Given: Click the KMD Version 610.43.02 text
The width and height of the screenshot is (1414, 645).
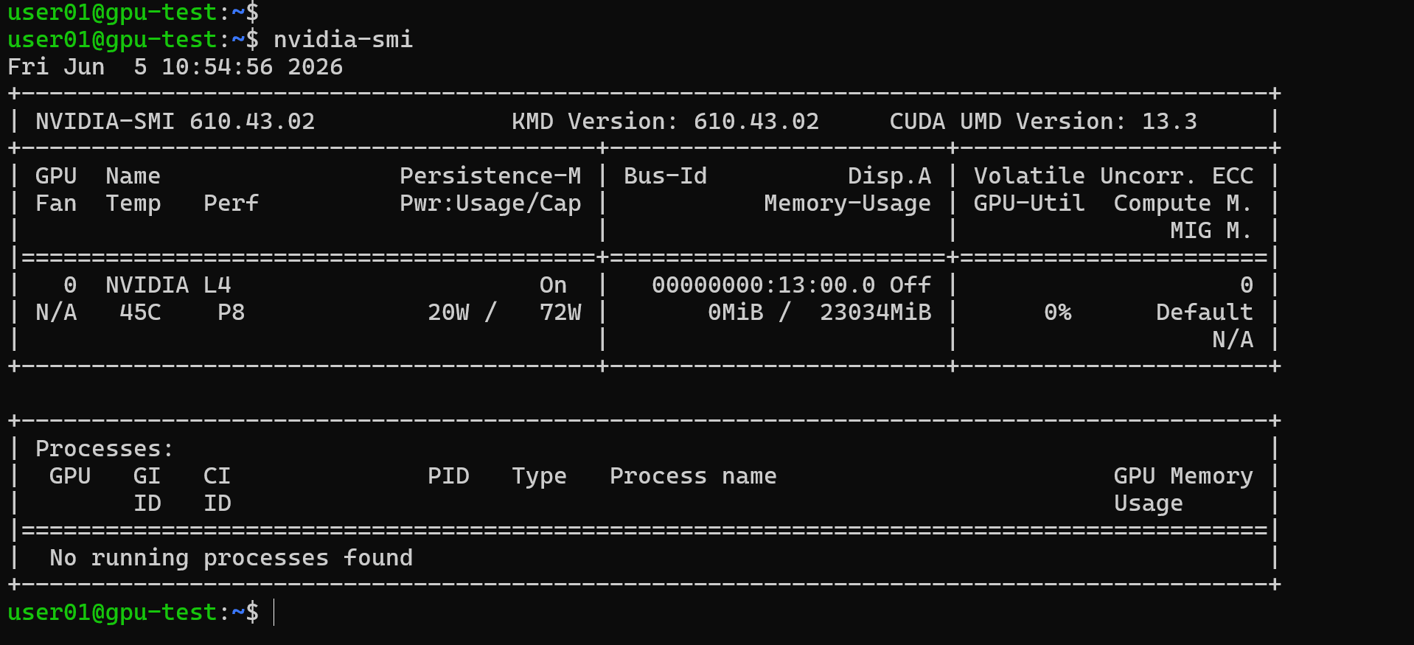Looking at the screenshot, I should [x=666, y=122].
